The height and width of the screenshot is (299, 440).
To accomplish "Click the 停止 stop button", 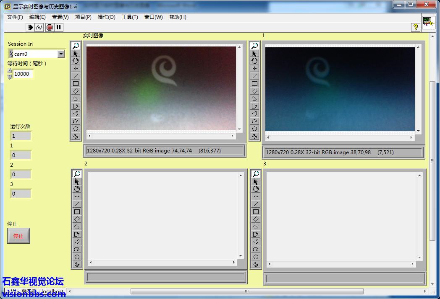I will tap(18, 236).
